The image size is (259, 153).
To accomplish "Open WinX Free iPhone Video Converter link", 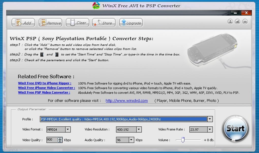I will tap(46, 88).
